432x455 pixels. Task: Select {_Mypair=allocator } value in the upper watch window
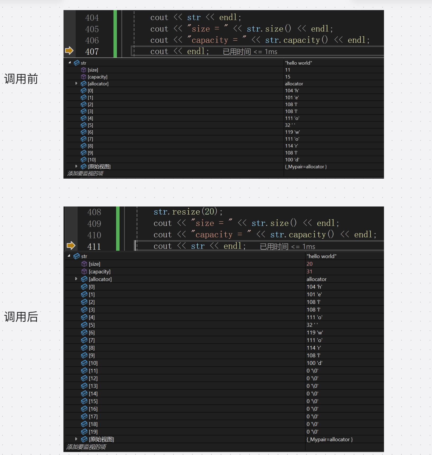point(306,166)
